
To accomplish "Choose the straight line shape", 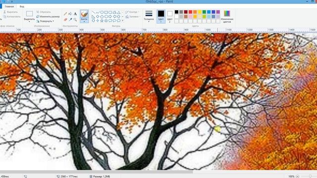I will pyautogui.click(x=94, y=12).
